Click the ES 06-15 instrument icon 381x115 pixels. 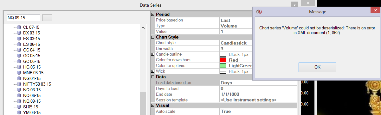[x=19, y=45]
